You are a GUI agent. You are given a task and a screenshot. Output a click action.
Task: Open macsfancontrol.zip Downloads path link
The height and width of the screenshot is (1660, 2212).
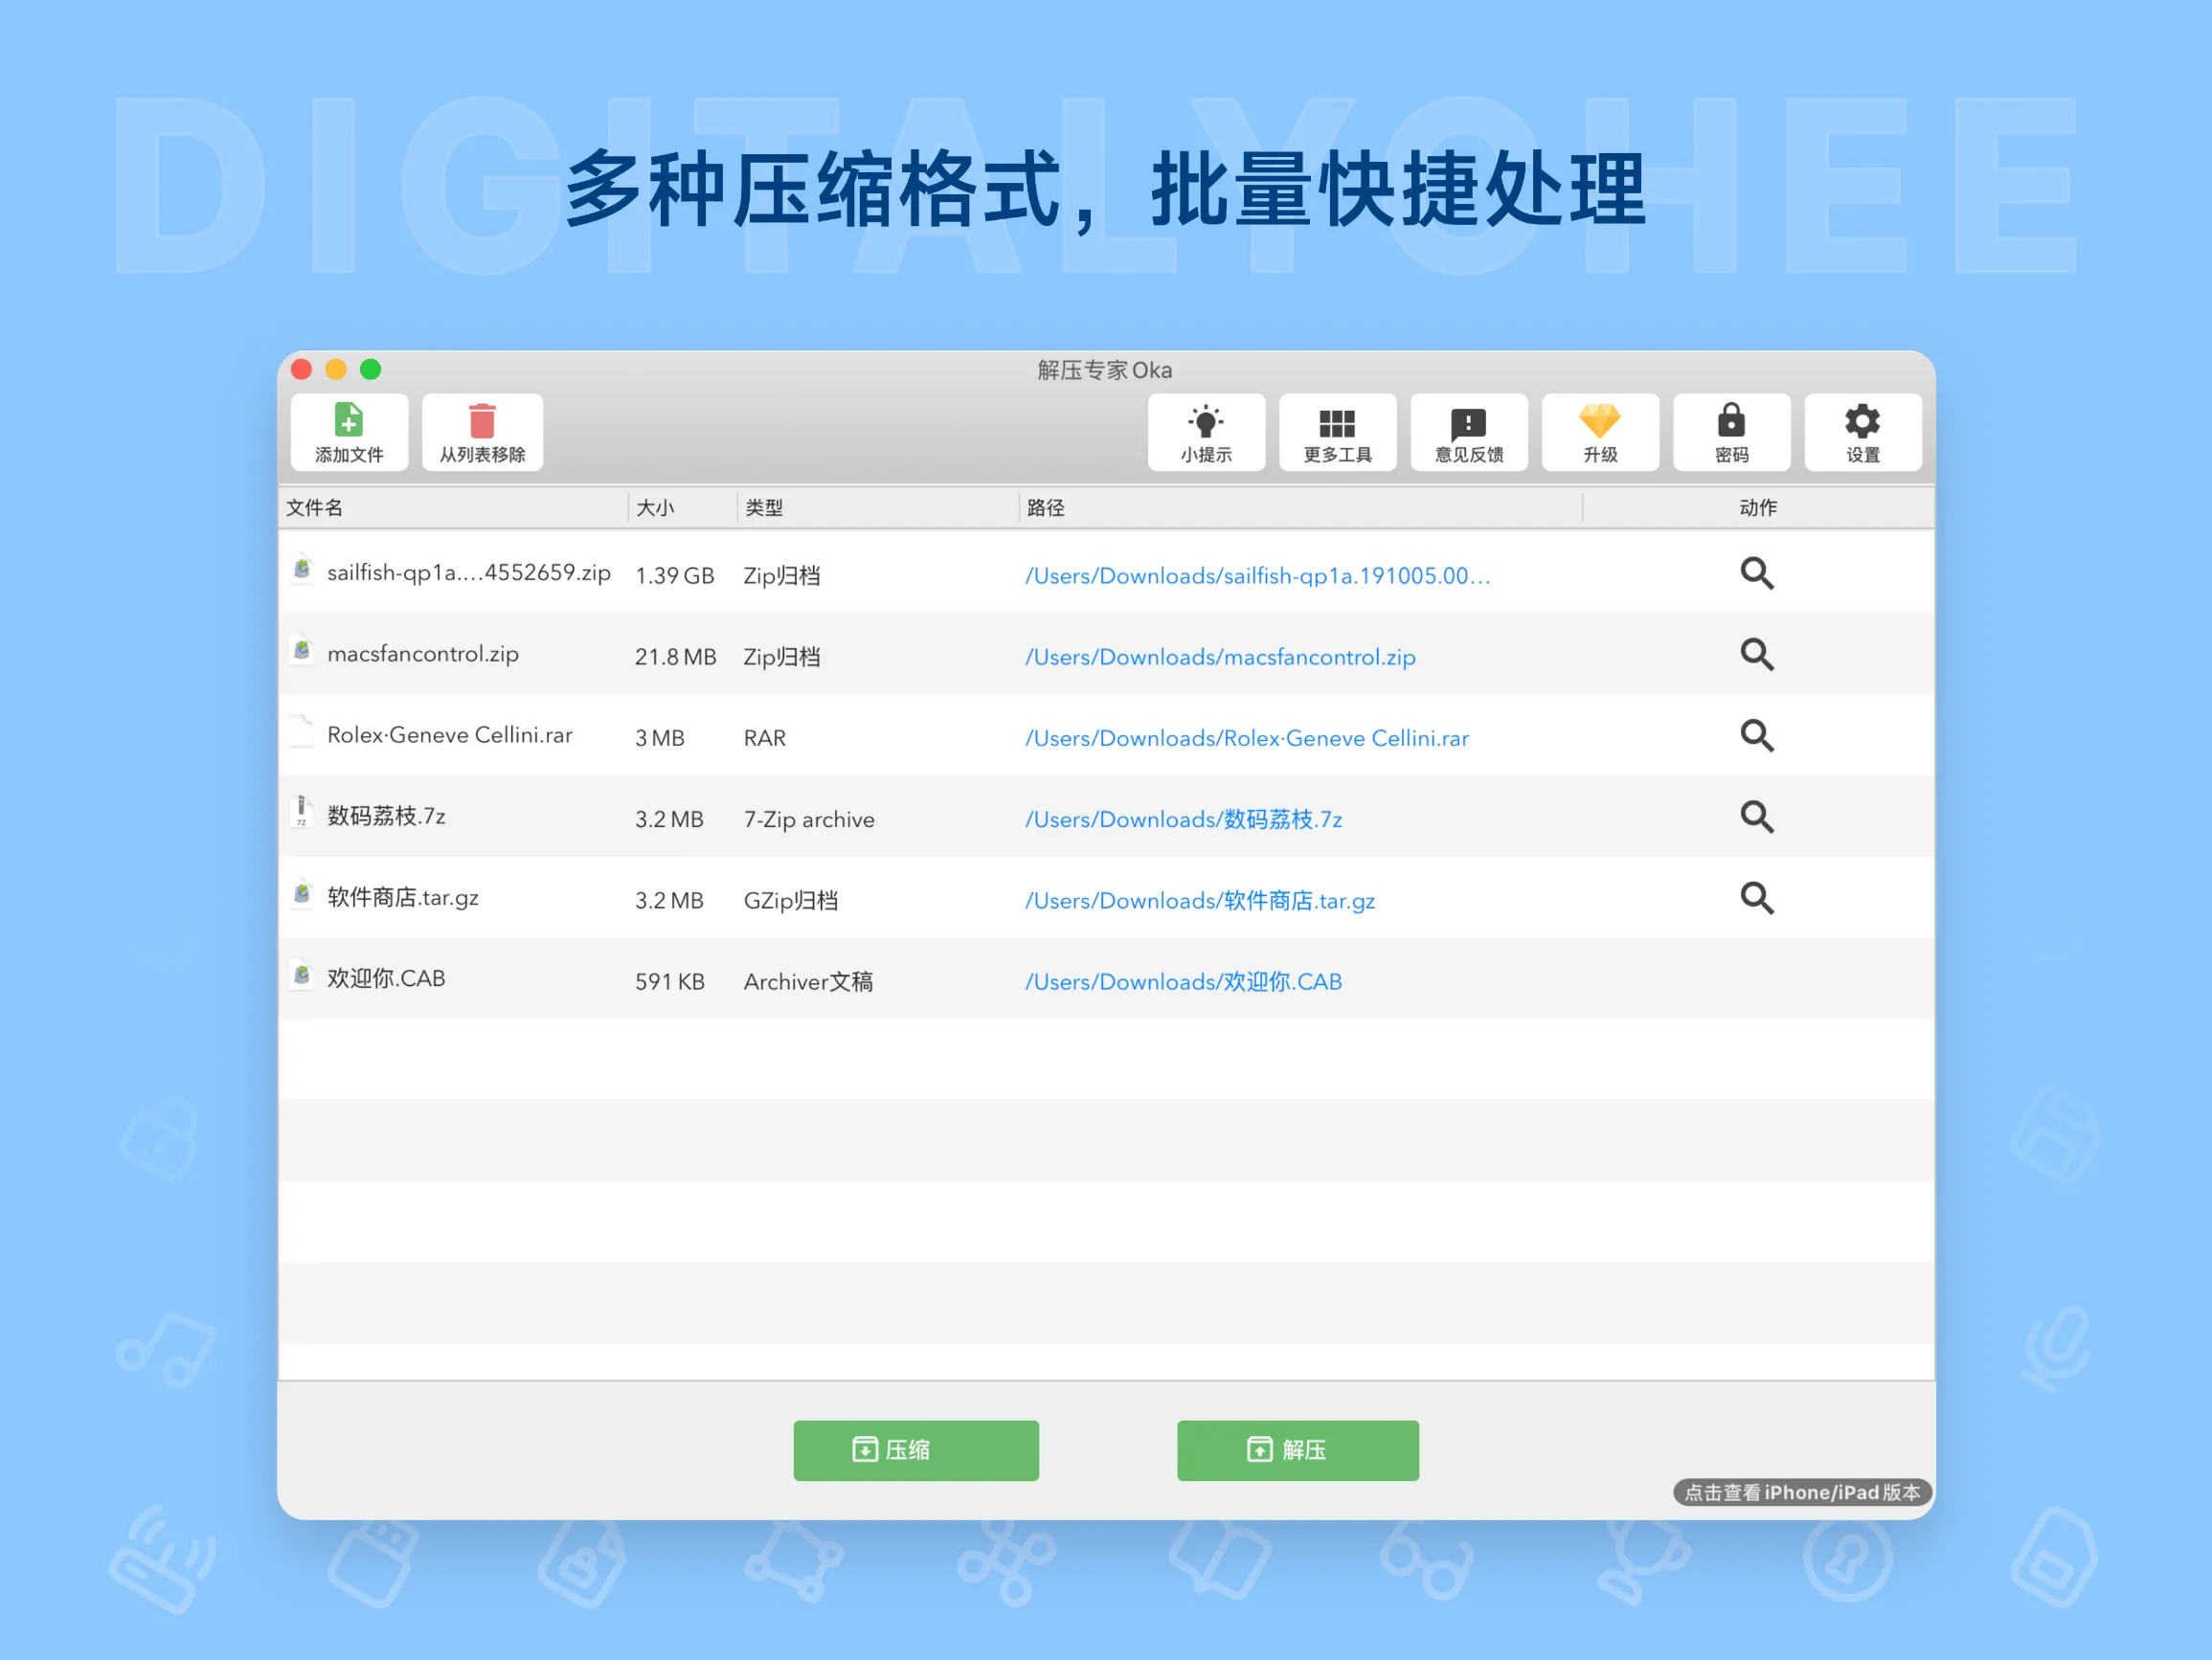pyautogui.click(x=1219, y=657)
